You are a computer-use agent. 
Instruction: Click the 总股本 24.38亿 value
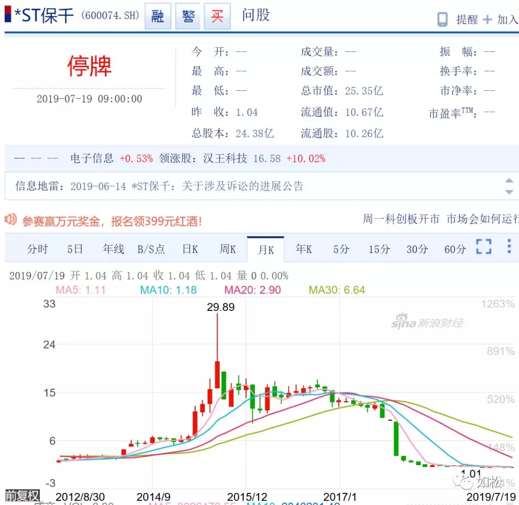tap(255, 134)
